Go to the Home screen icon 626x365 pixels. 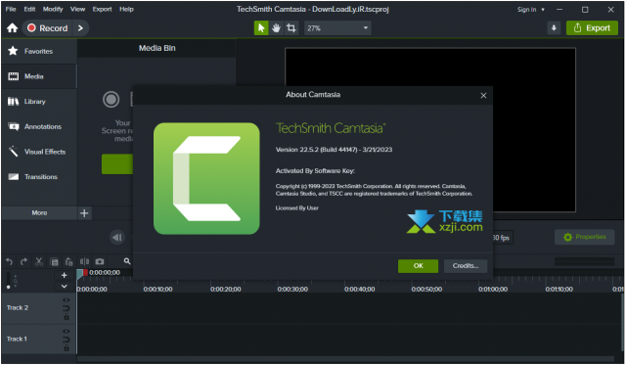tap(13, 28)
